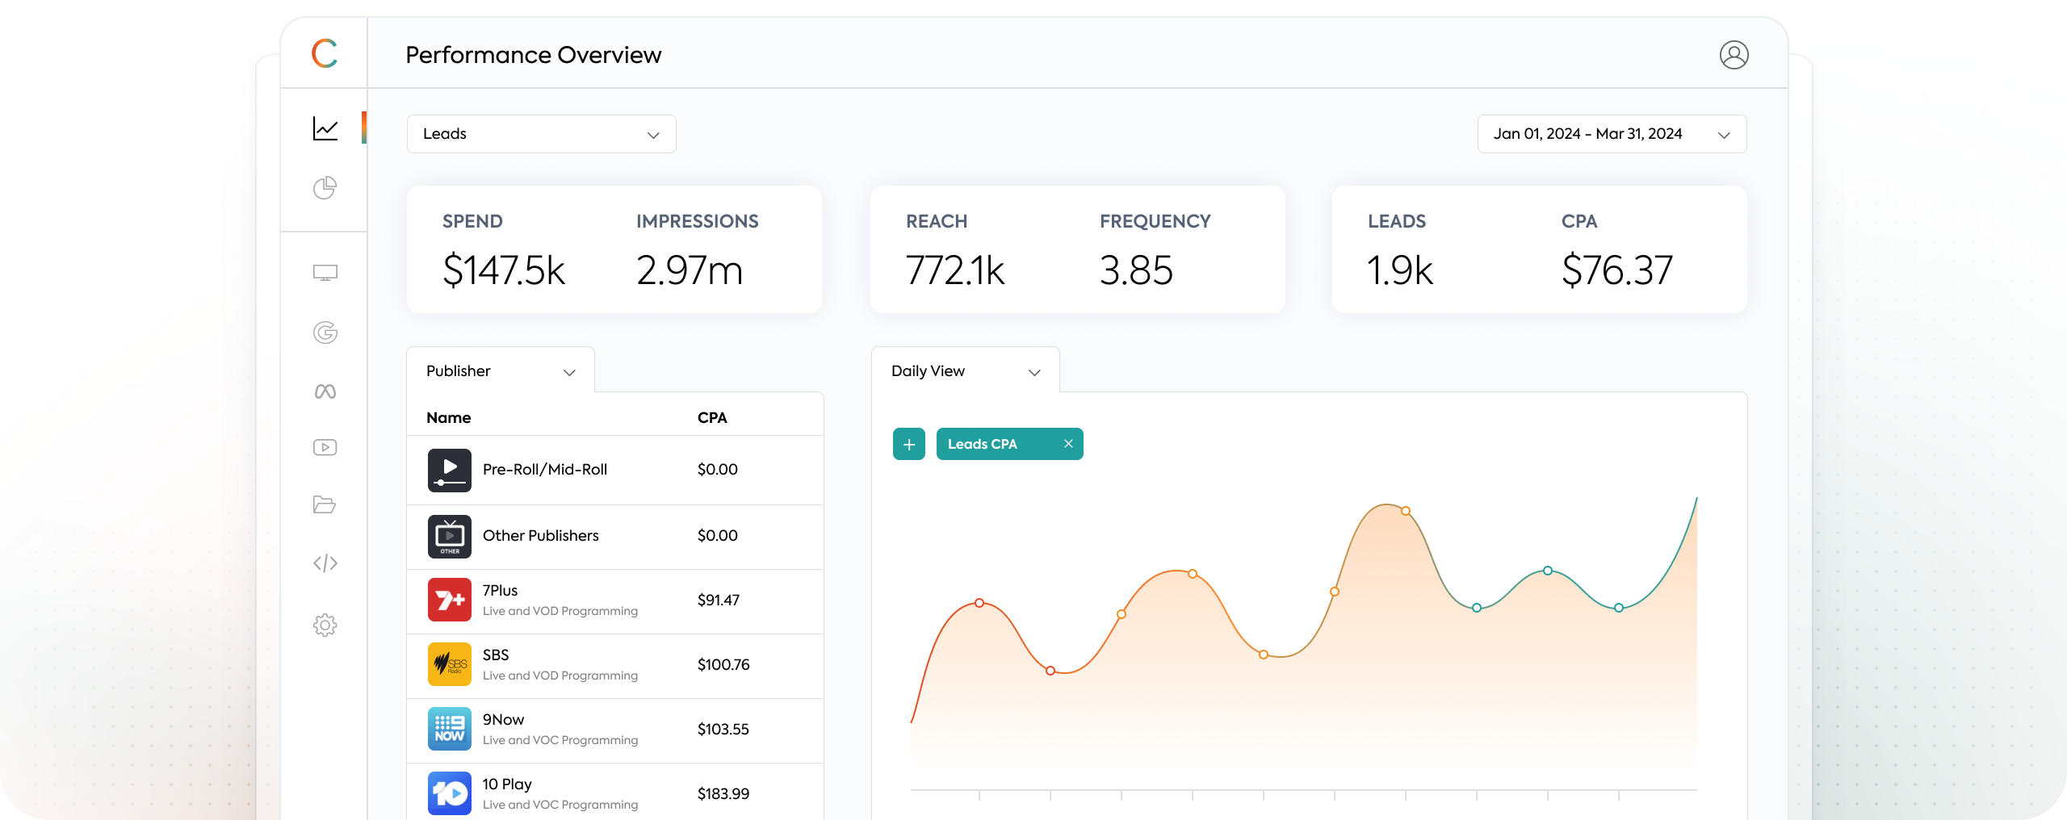This screenshot has height=820, width=2067.
Task: Select the Google icon in sidebar
Action: pos(325,333)
